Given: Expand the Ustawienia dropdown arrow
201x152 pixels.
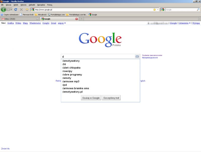Looking at the screenshot, I should click(190, 23).
